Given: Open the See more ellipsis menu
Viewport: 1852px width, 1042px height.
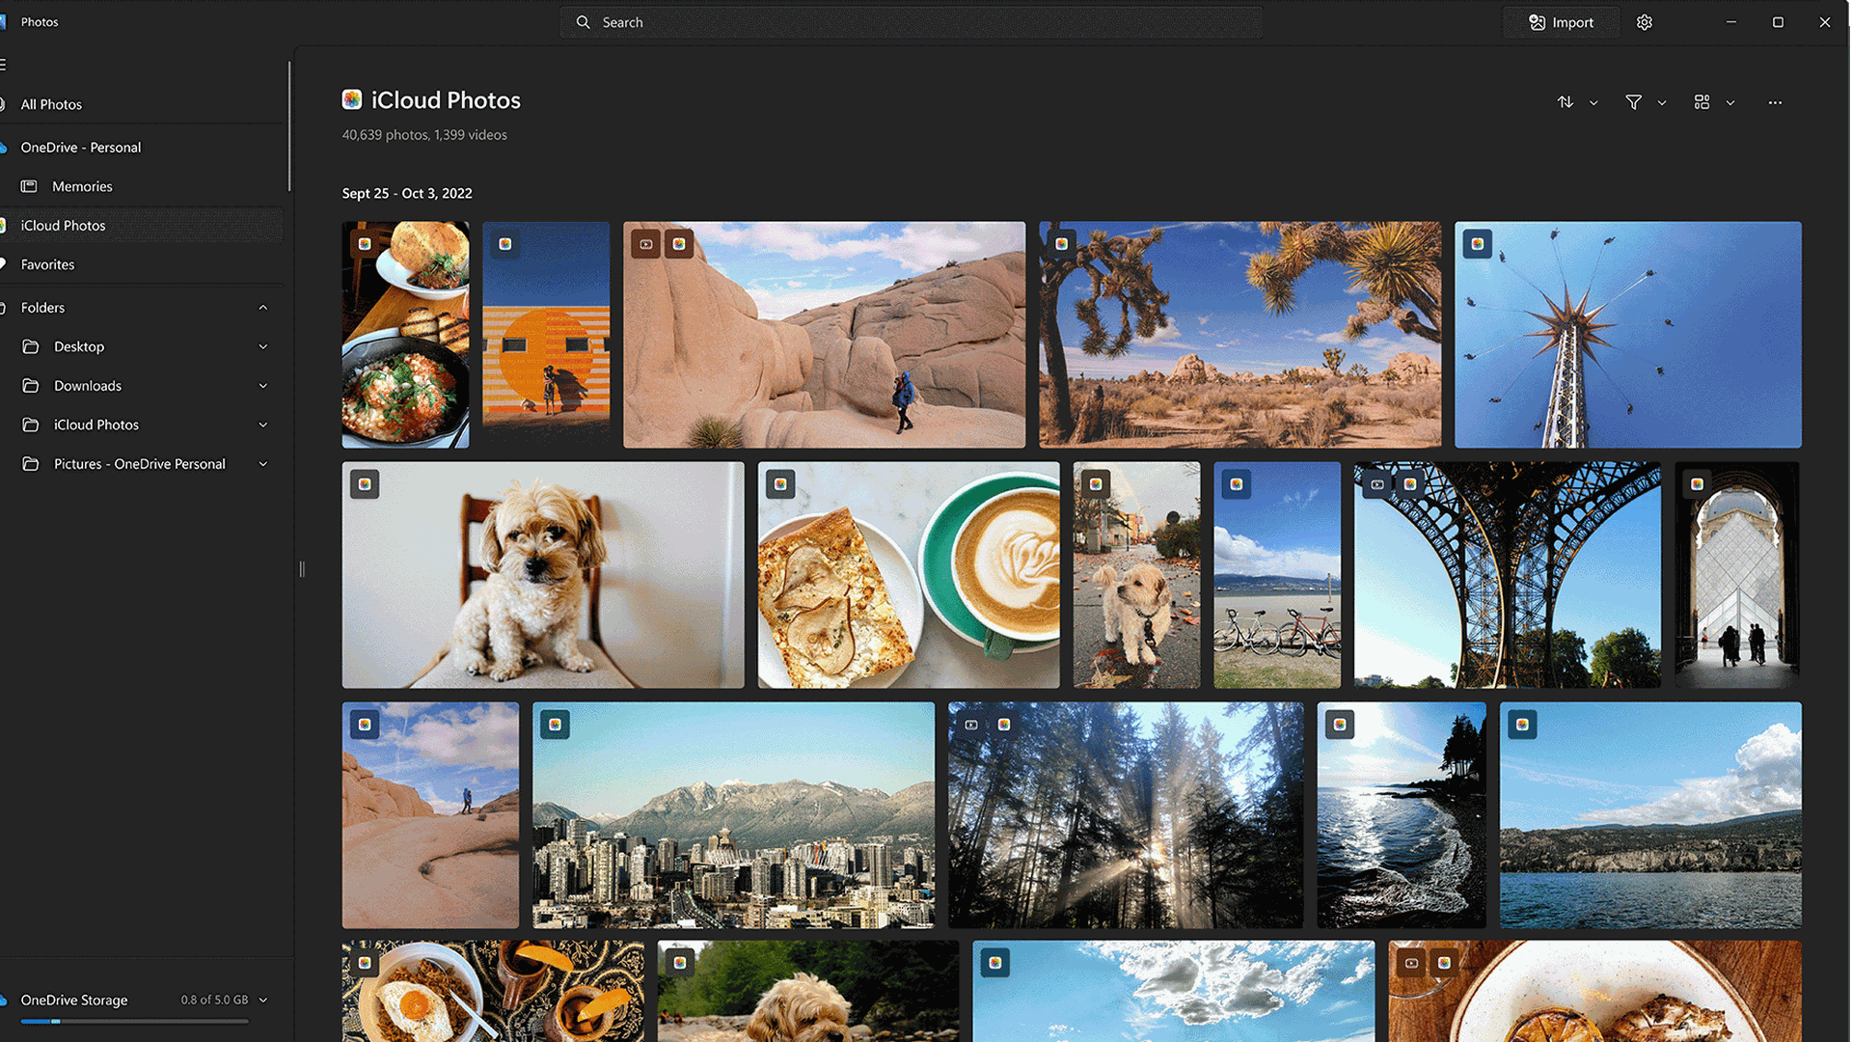Looking at the screenshot, I should [1775, 102].
